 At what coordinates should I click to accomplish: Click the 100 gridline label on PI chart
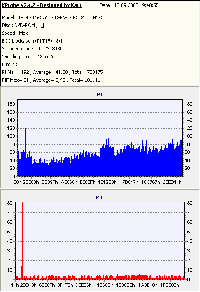tap(11, 136)
